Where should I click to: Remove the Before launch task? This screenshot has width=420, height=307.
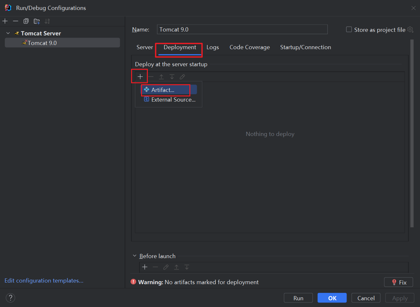(x=156, y=267)
